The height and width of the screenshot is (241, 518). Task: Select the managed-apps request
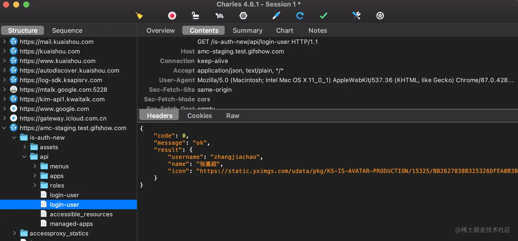click(x=71, y=224)
